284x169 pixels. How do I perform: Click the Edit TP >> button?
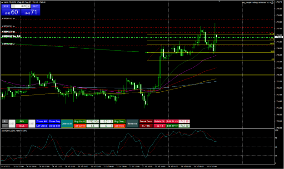tap(172, 126)
